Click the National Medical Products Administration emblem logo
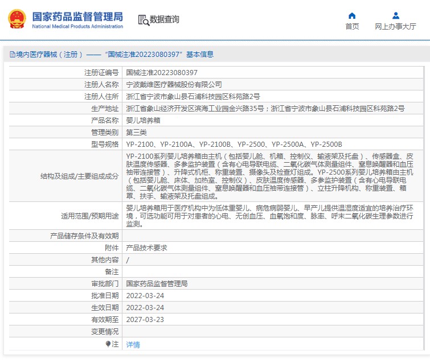The height and width of the screenshot is (363, 430). (16, 19)
